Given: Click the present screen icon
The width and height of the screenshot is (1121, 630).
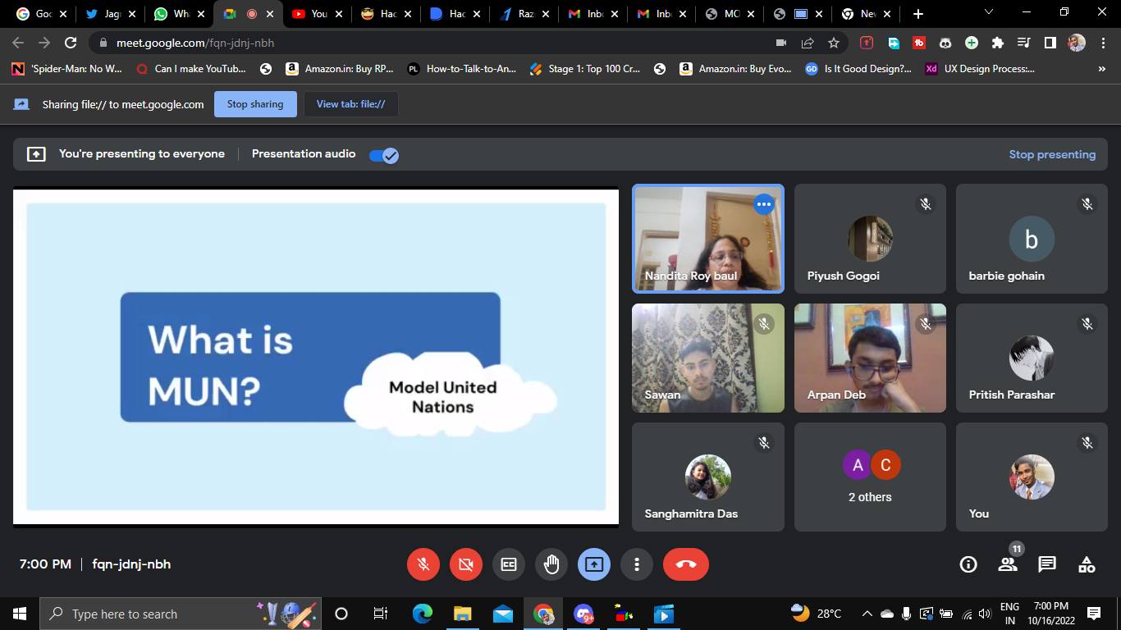Looking at the screenshot, I should coord(594,564).
